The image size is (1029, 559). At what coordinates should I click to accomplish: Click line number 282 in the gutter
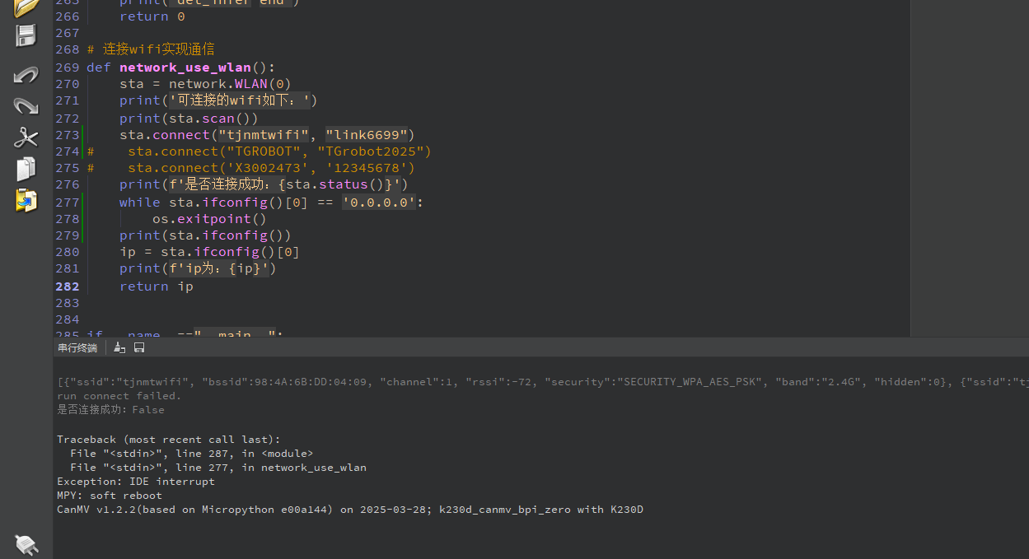pyautogui.click(x=67, y=286)
